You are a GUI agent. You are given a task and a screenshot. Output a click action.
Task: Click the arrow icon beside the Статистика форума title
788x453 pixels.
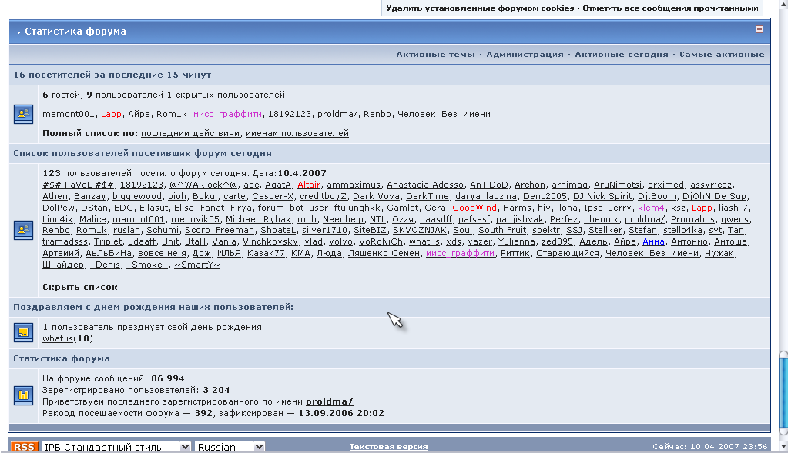[x=18, y=32]
